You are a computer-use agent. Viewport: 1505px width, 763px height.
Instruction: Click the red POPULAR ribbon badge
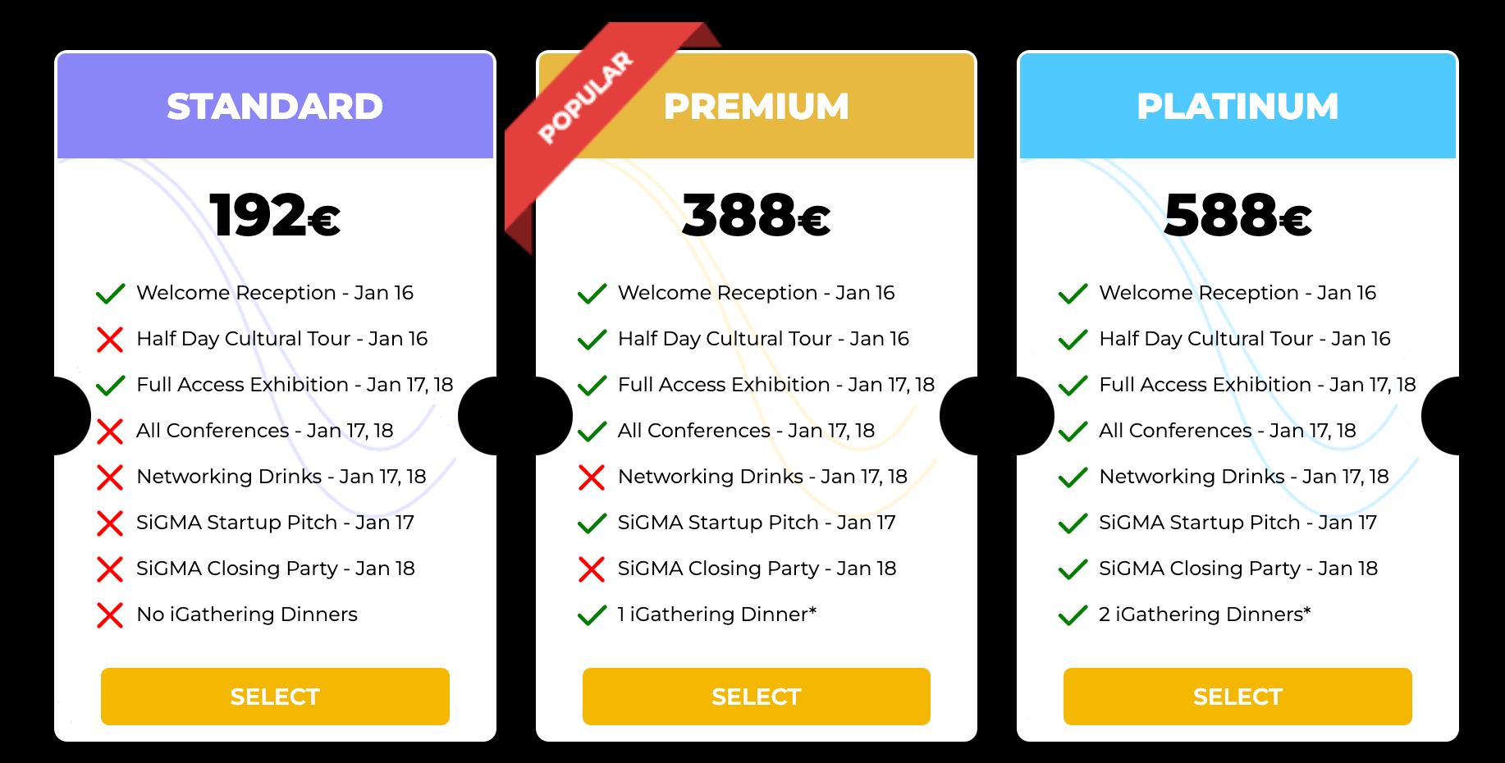pyautogui.click(x=584, y=98)
